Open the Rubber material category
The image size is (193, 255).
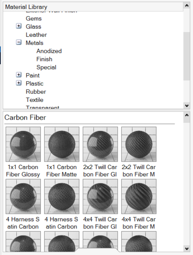tap(36, 92)
